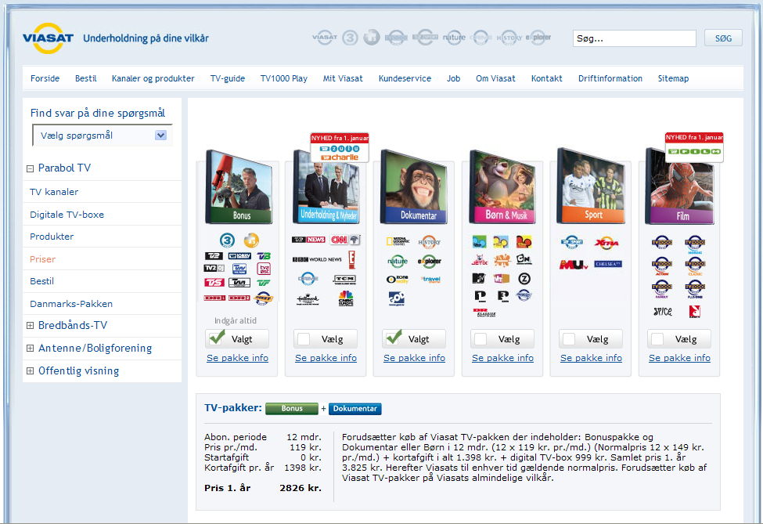Open Se pakke info for Bonus
Screen dimensions: 763x524
click(x=237, y=358)
